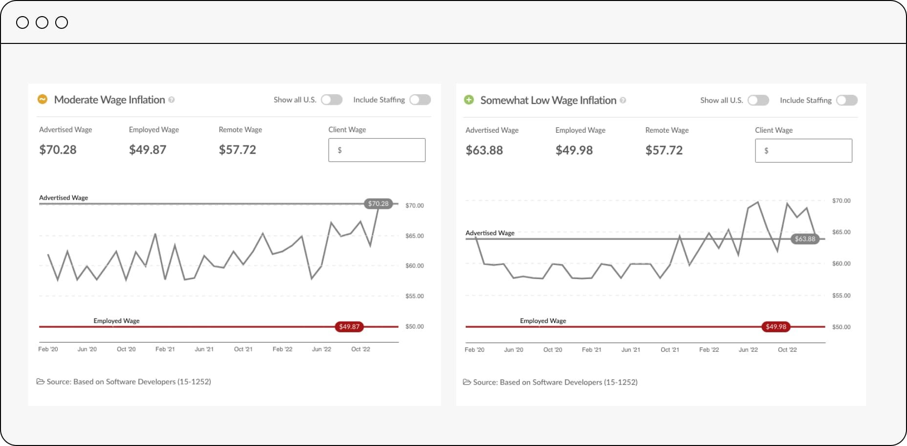Click inside the left Client Wage input field
The width and height of the screenshot is (907, 446).
point(376,150)
